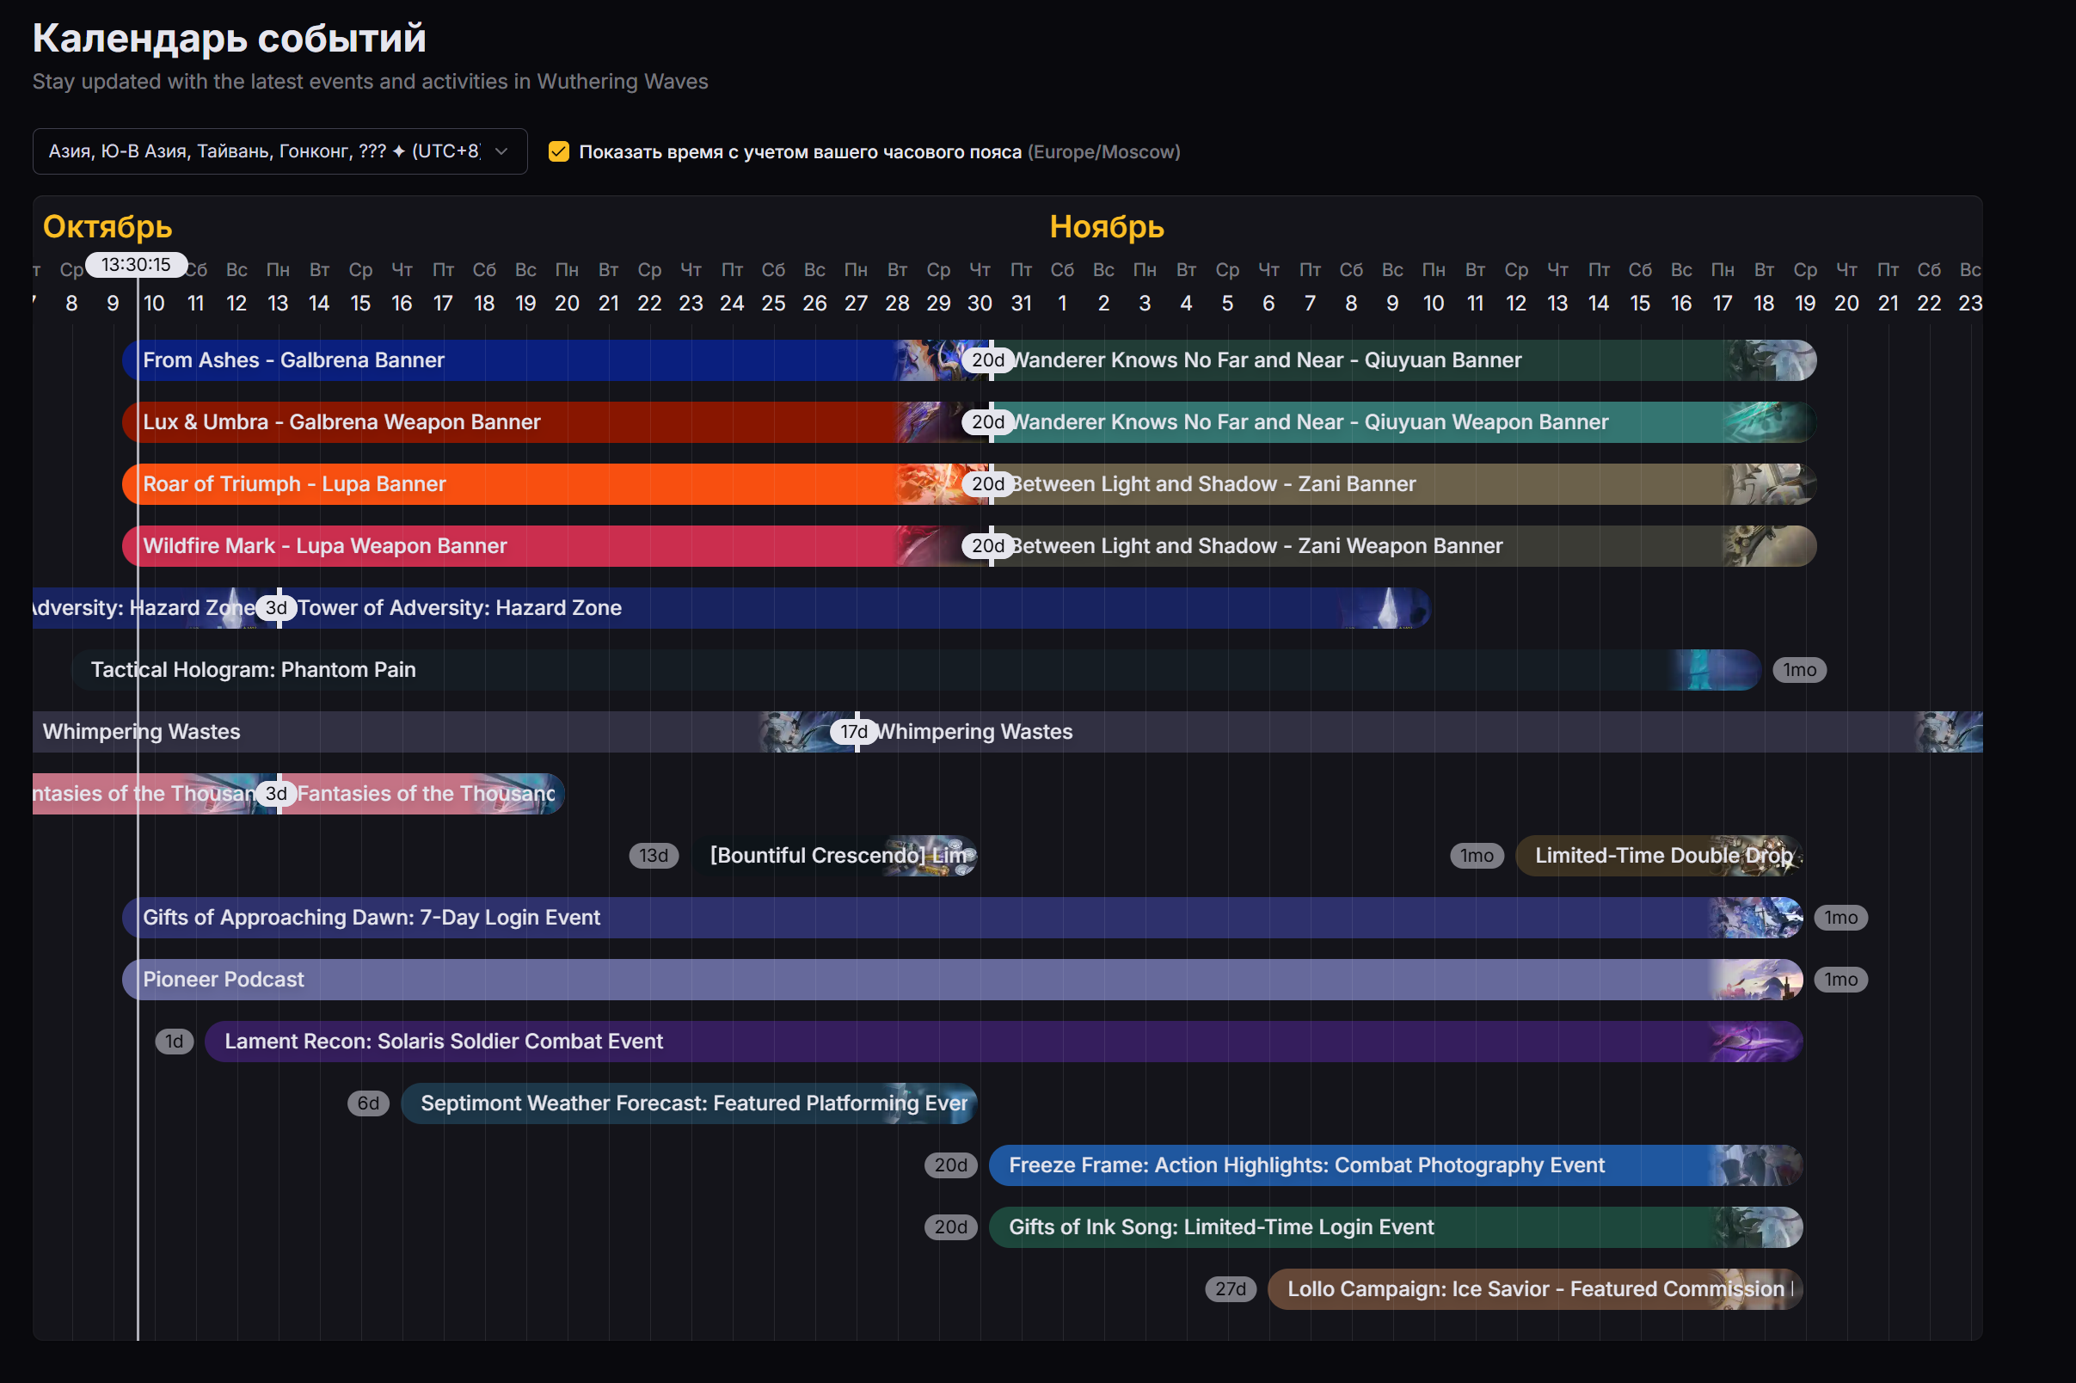
Task: Click Pioneer Podcast bar artwork
Action: click(x=1755, y=980)
